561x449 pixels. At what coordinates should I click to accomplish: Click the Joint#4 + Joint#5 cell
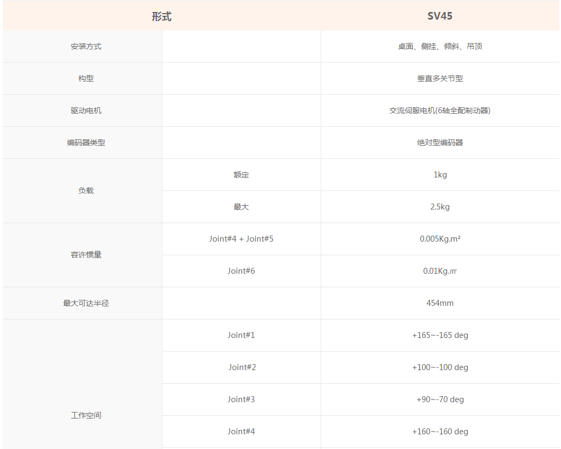tap(241, 239)
